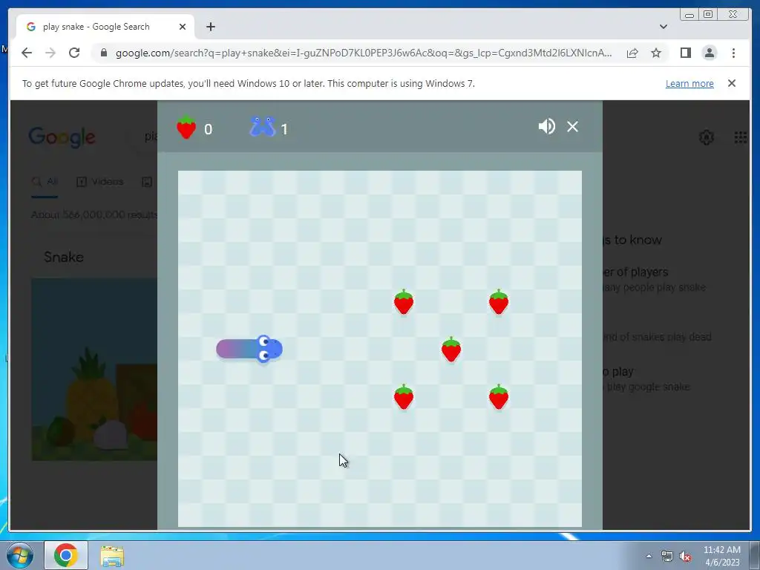Click the blue snake head
Viewport: 760px width, 570px height.
pos(269,349)
